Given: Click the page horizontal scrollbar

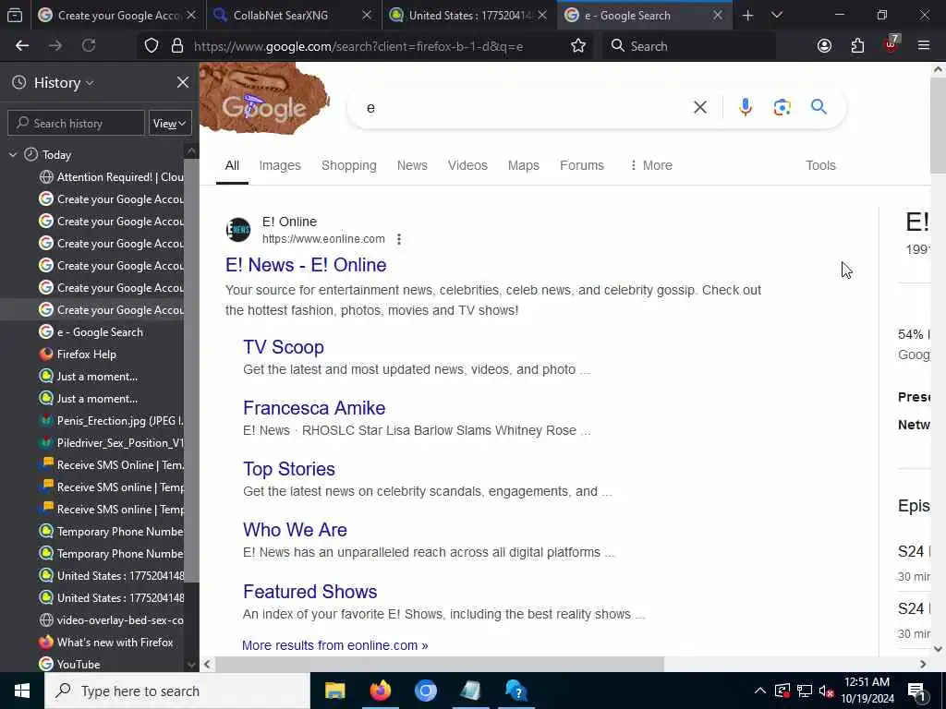Looking at the screenshot, I should [x=441, y=665].
